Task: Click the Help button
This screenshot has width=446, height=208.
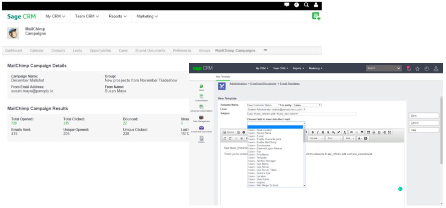Action: tap(424, 130)
